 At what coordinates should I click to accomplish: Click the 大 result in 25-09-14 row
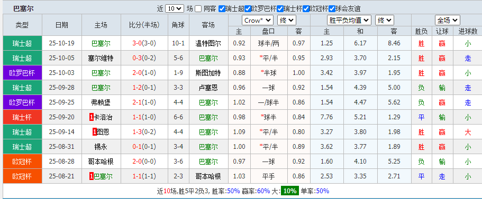[468, 132]
